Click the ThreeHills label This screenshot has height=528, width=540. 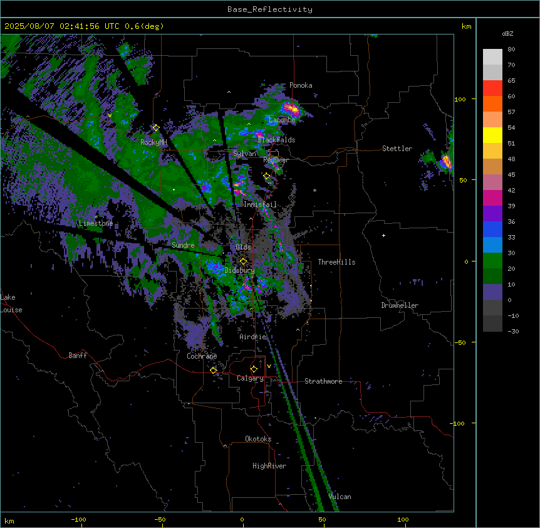click(336, 262)
